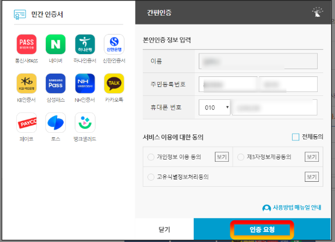The width and height of the screenshot is (335, 242).
Task: Click the second 주민등록번호 input field
Action: point(288,84)
